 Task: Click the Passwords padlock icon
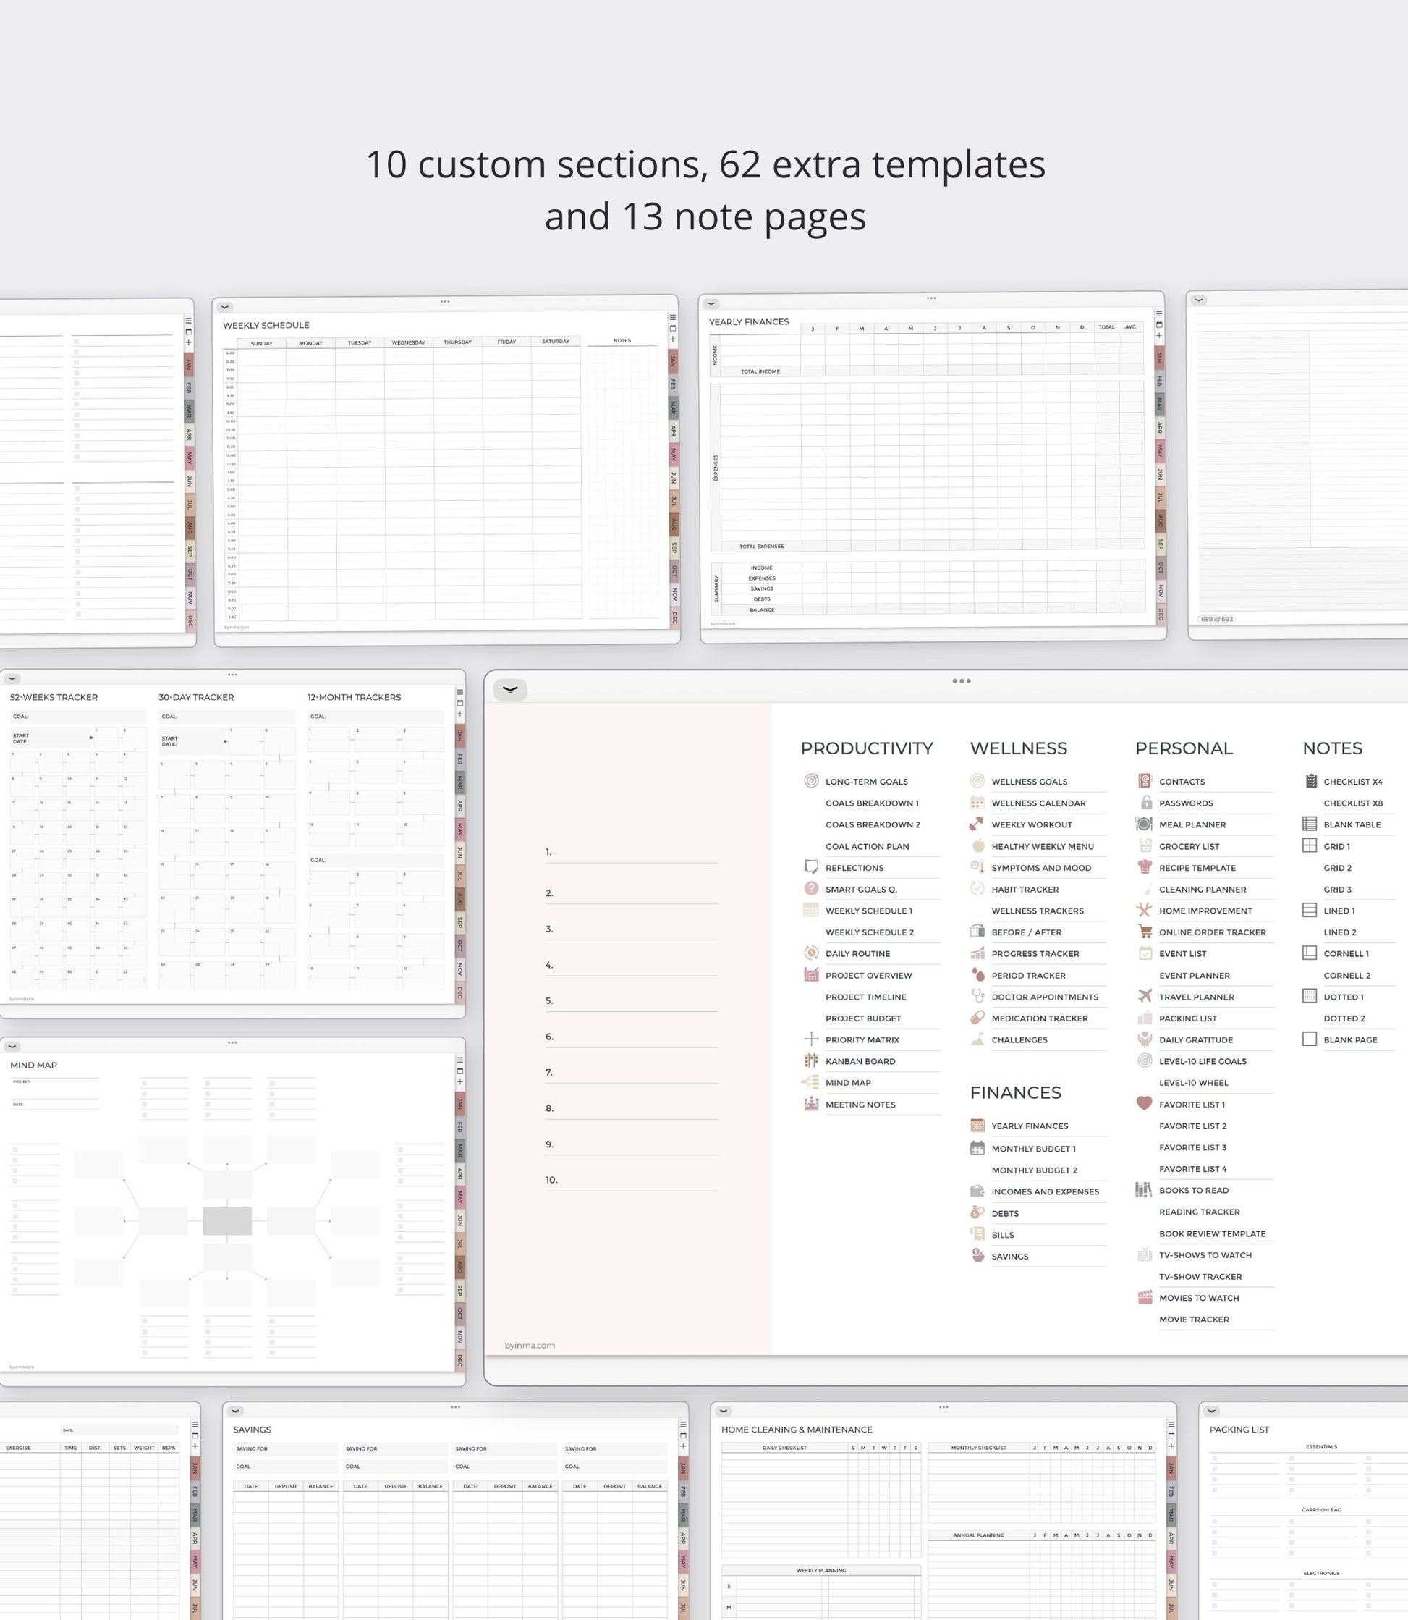[x=1145, y=803]
